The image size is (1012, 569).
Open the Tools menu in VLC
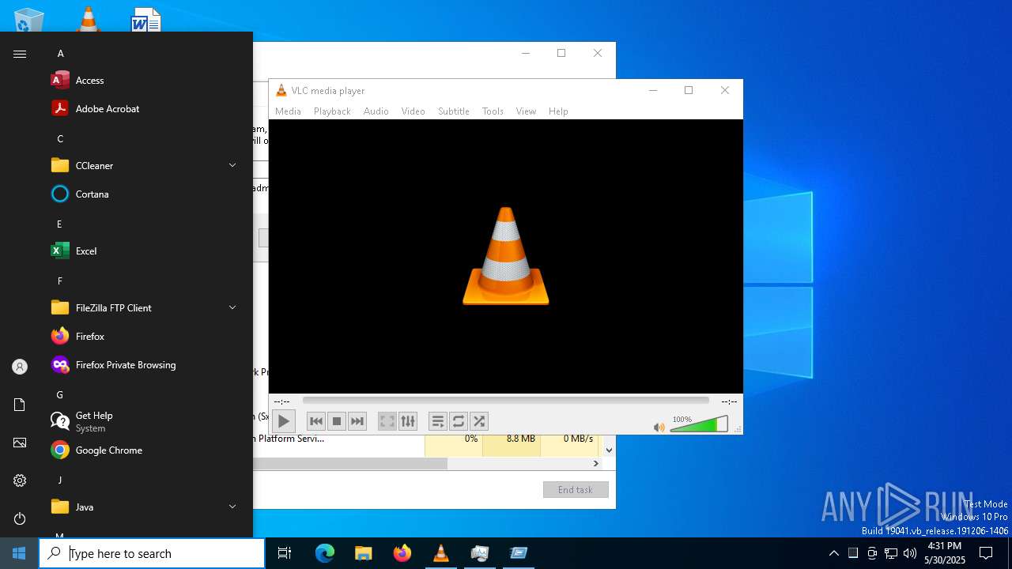click(493, 111)
